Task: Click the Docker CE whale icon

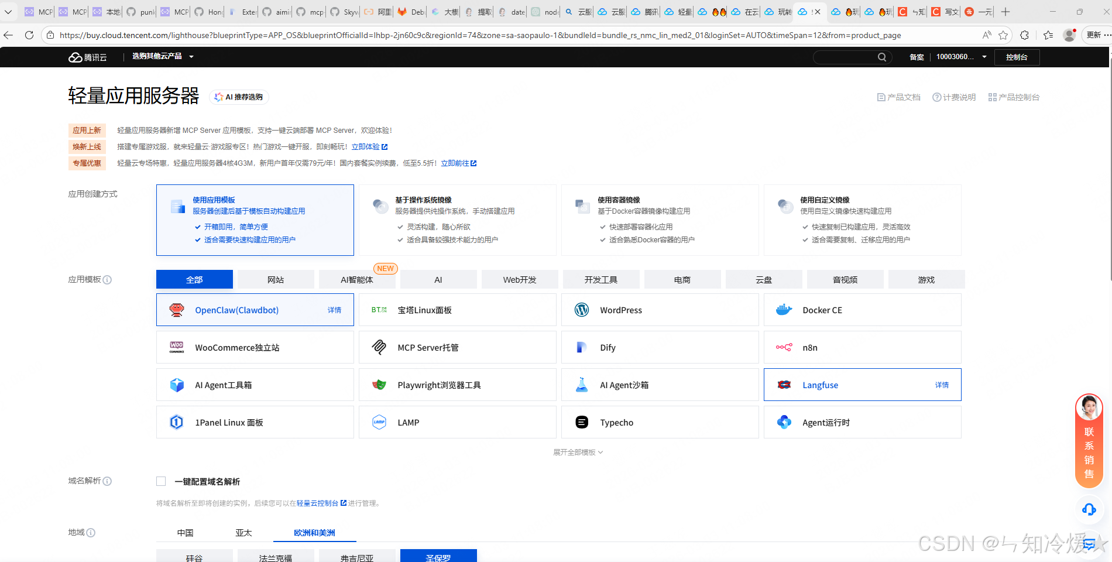Action: click(x=784, y=310)
